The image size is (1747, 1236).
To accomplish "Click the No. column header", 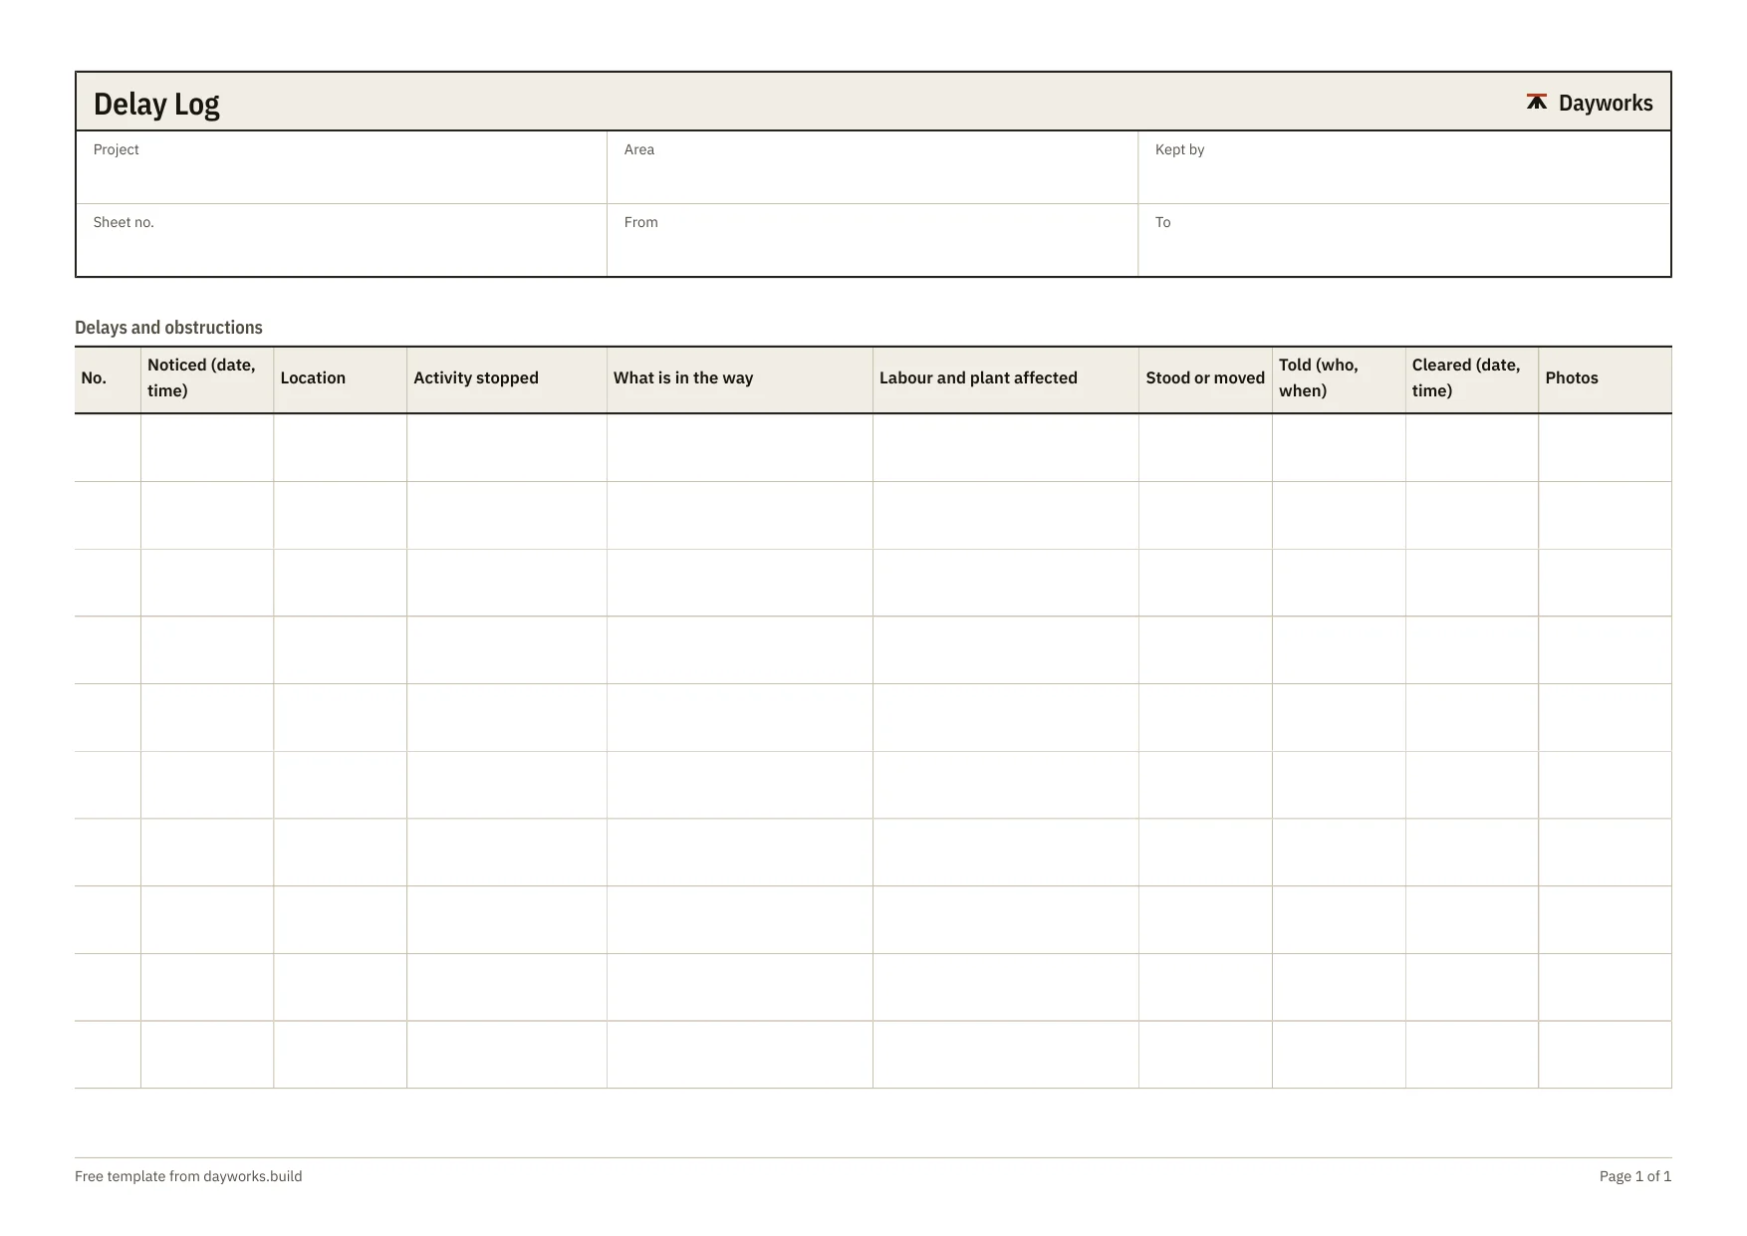I will [108, 379].
